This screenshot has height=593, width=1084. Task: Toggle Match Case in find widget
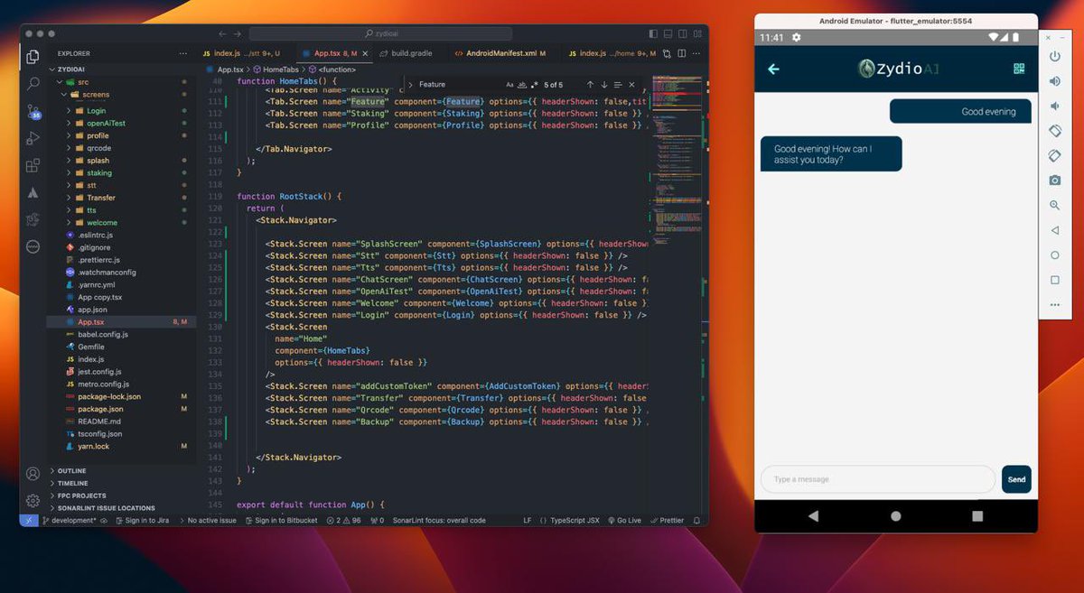(x=509, y=85)
